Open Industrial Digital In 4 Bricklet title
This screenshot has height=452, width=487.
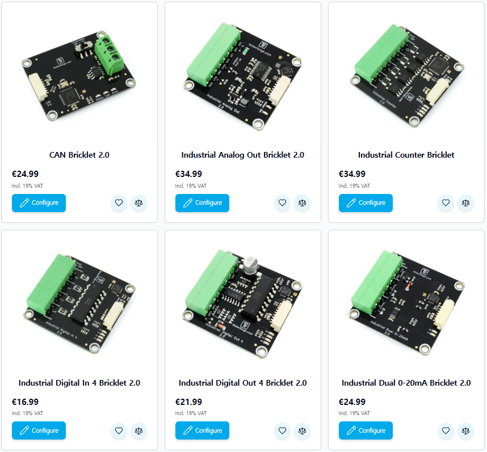click(x=79, y=383)
